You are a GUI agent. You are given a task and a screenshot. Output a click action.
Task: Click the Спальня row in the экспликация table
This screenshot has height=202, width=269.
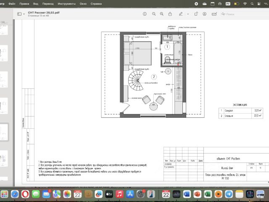point(241,116)
